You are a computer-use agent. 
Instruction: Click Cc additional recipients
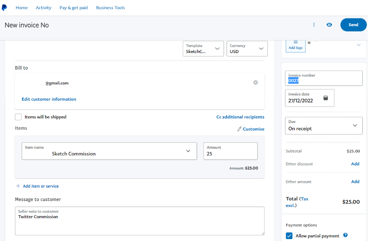point(240,117)
